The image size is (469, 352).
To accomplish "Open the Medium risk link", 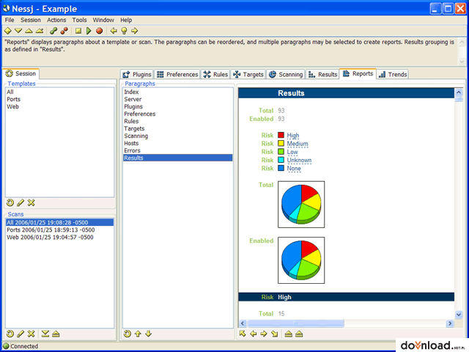I will pos(298,144).
